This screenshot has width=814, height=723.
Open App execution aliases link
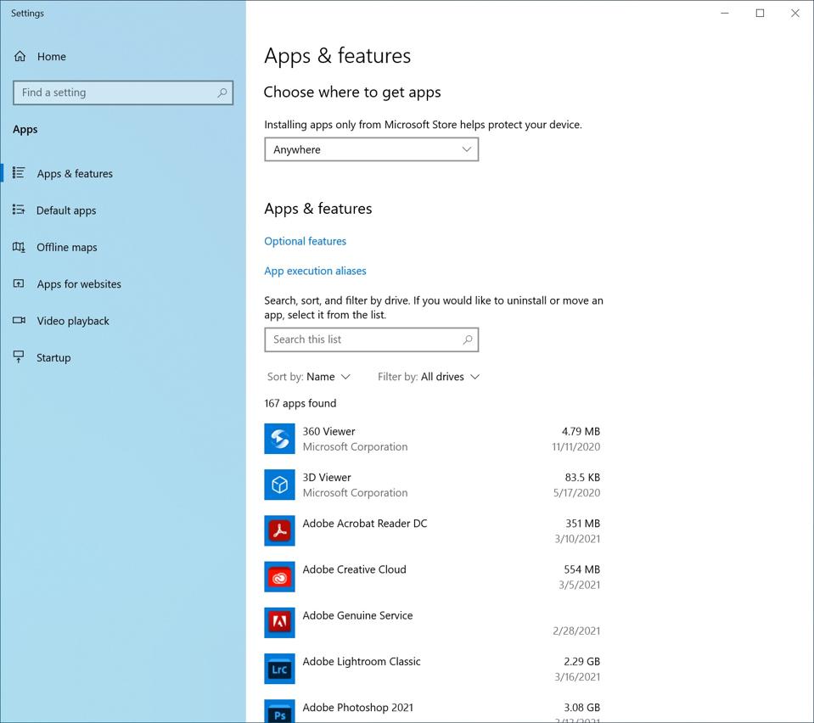315,271
